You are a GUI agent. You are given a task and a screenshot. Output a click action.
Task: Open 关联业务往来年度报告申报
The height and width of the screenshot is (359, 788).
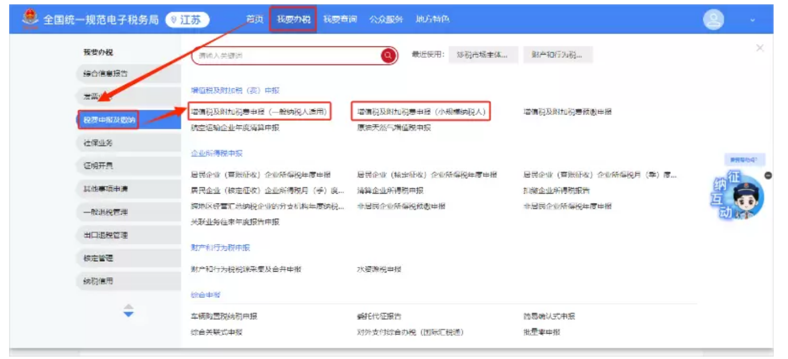[x=235, y=222]
